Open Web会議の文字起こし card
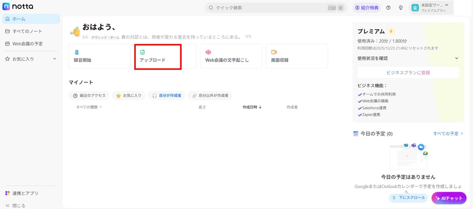Viewport: 473px width, 209px height. point(231,56)
